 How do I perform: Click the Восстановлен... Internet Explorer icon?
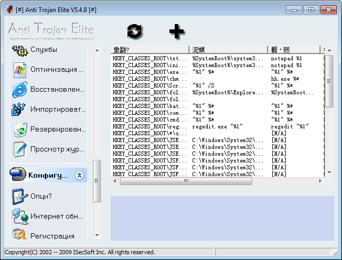click(19, 90)
